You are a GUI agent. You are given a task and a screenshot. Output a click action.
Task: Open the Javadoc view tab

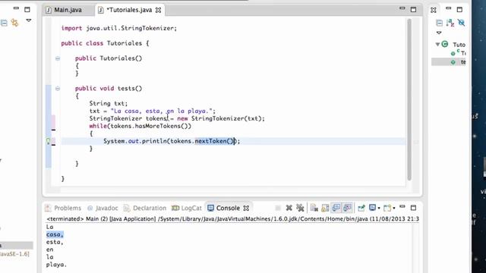tap(103, 208)
